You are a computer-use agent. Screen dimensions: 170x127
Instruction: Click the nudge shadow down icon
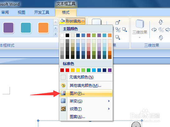coord(118,37)
